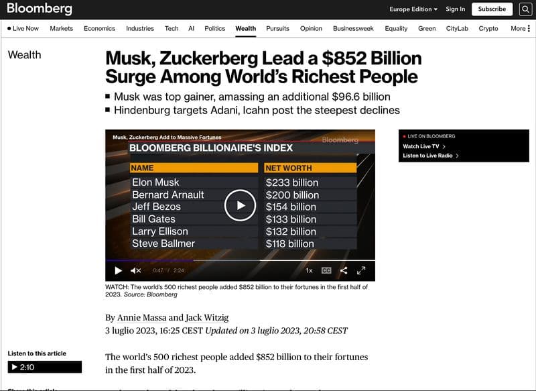Open the search magnifier icon
The width and height of the screenshot is (536, 391).
pyautogui.click(x=525, y=9)
